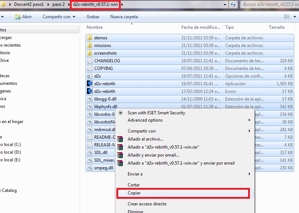The image size is (299, 213).
Task: Click the change view icon in toolbar
Action: (287, 17)
